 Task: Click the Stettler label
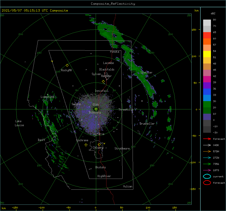tap(146, 73)
